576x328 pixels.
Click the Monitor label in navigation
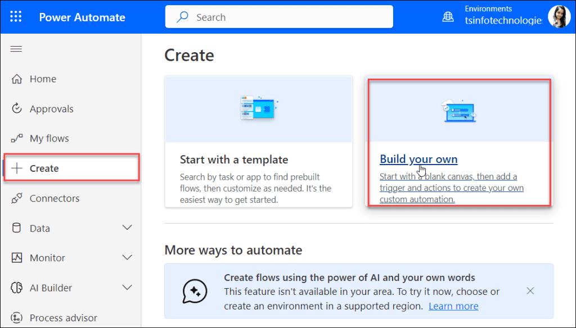point(47,258)
